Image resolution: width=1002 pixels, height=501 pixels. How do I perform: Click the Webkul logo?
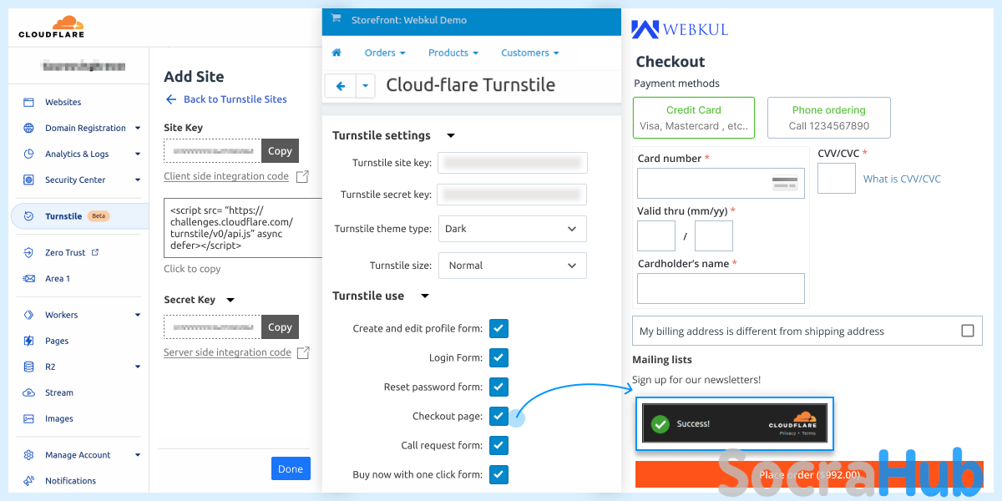(x=680, y=29)
